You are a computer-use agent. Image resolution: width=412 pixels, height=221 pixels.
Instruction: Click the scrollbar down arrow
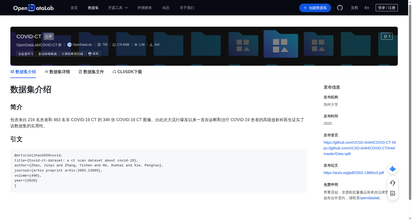pyautogui.click(x=410, y=219)
